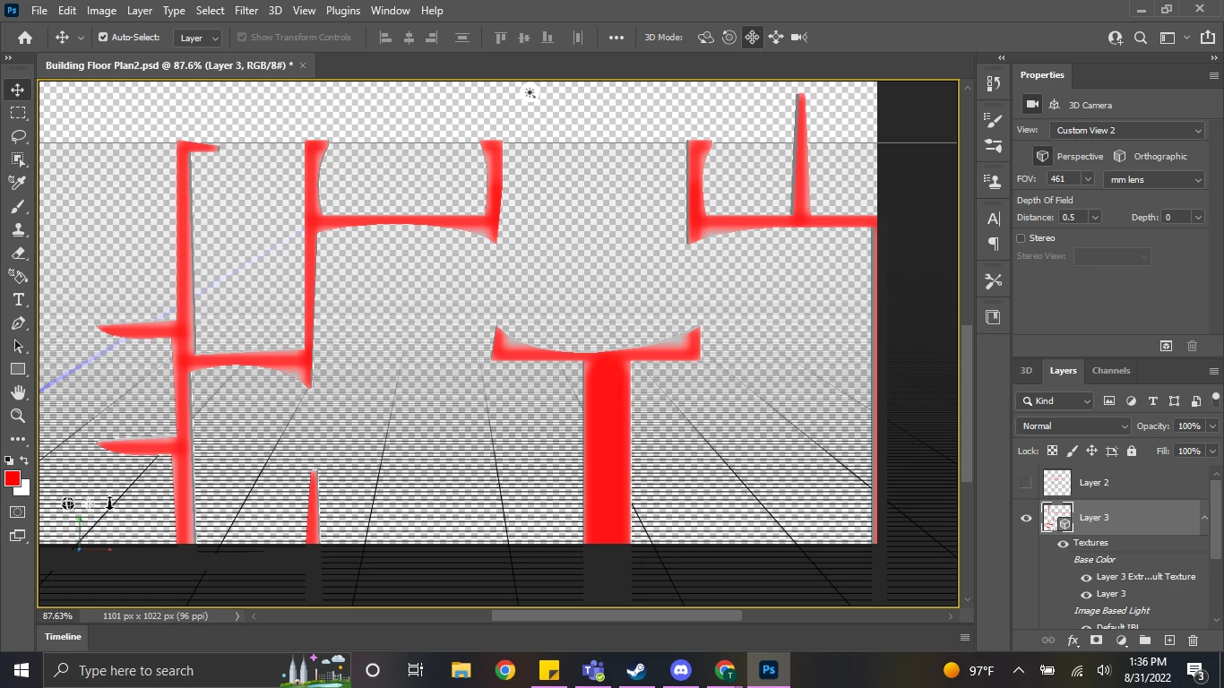
Task: Select the Paint Bucket tool
Action: (18, 276)
